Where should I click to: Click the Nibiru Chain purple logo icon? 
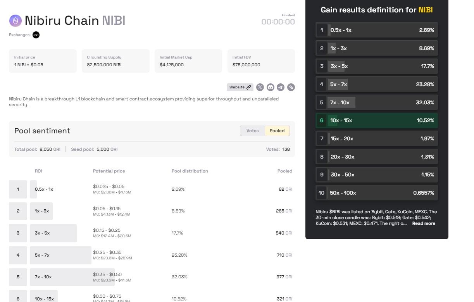coord(16,21)
